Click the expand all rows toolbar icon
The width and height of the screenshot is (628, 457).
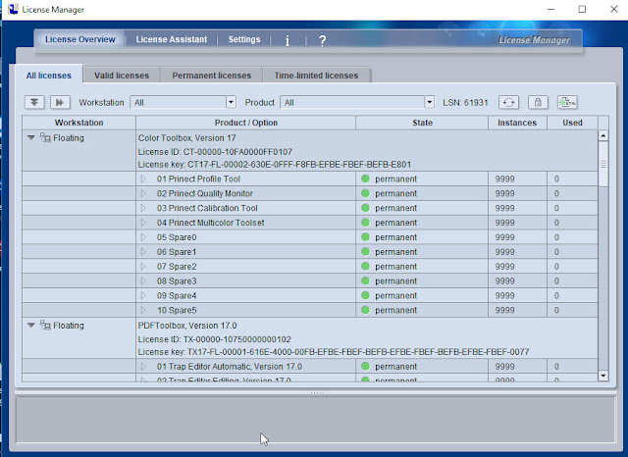34,102
